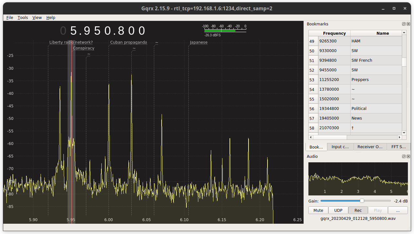Detach the Audio panel using its float icon

click(404, 156)
